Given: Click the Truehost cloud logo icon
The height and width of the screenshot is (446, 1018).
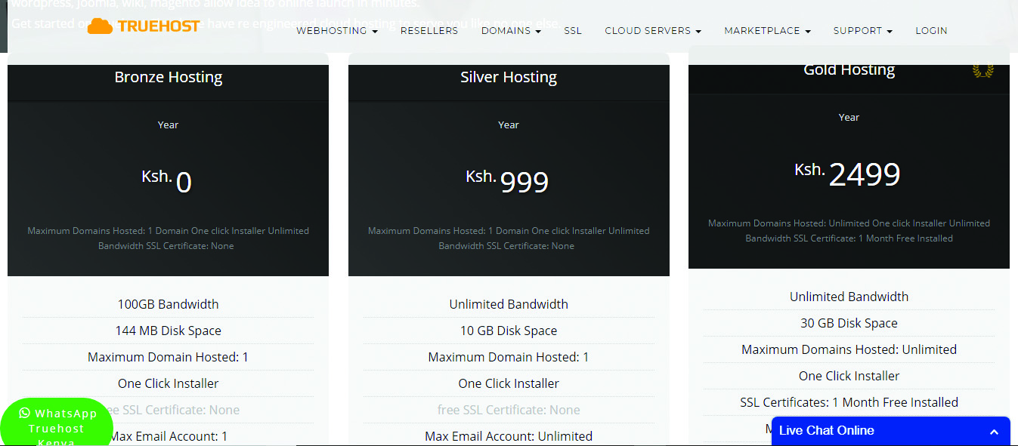Looking at the screenshot, I should pos(100,26).
